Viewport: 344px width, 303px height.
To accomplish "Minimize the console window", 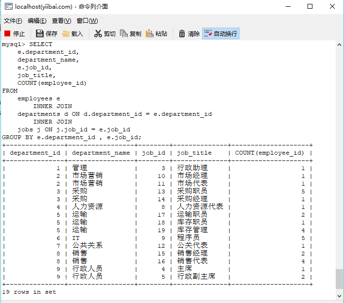I will coord(288,7).
